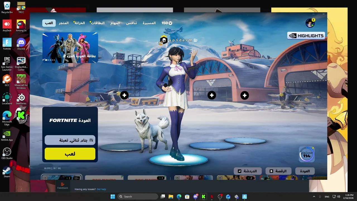Open the الخزانة locker tab
Screen dimensions: 357x201
[x=79, y=23]
